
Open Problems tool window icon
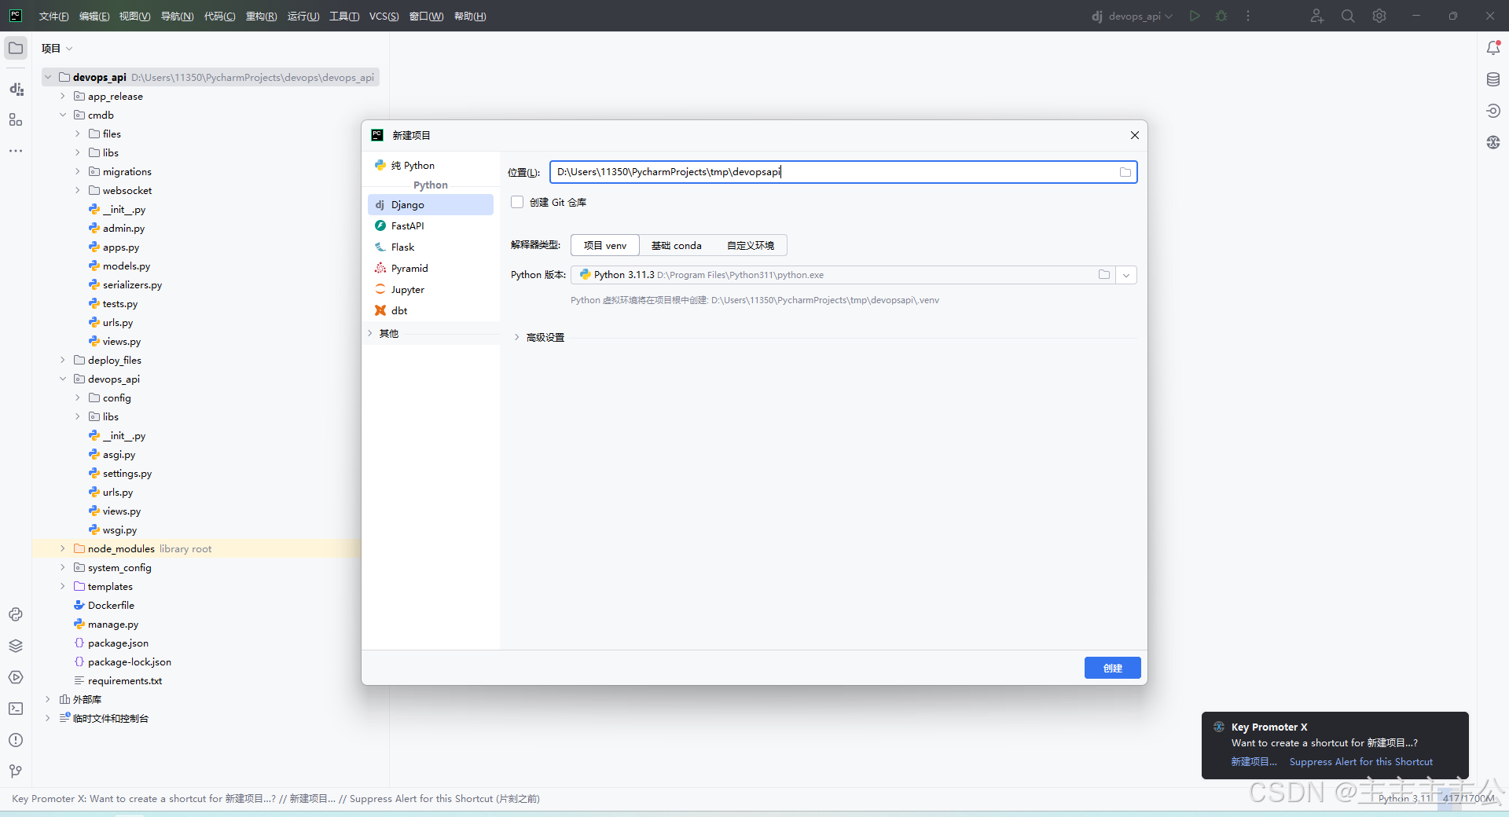[x=16, y=740]
